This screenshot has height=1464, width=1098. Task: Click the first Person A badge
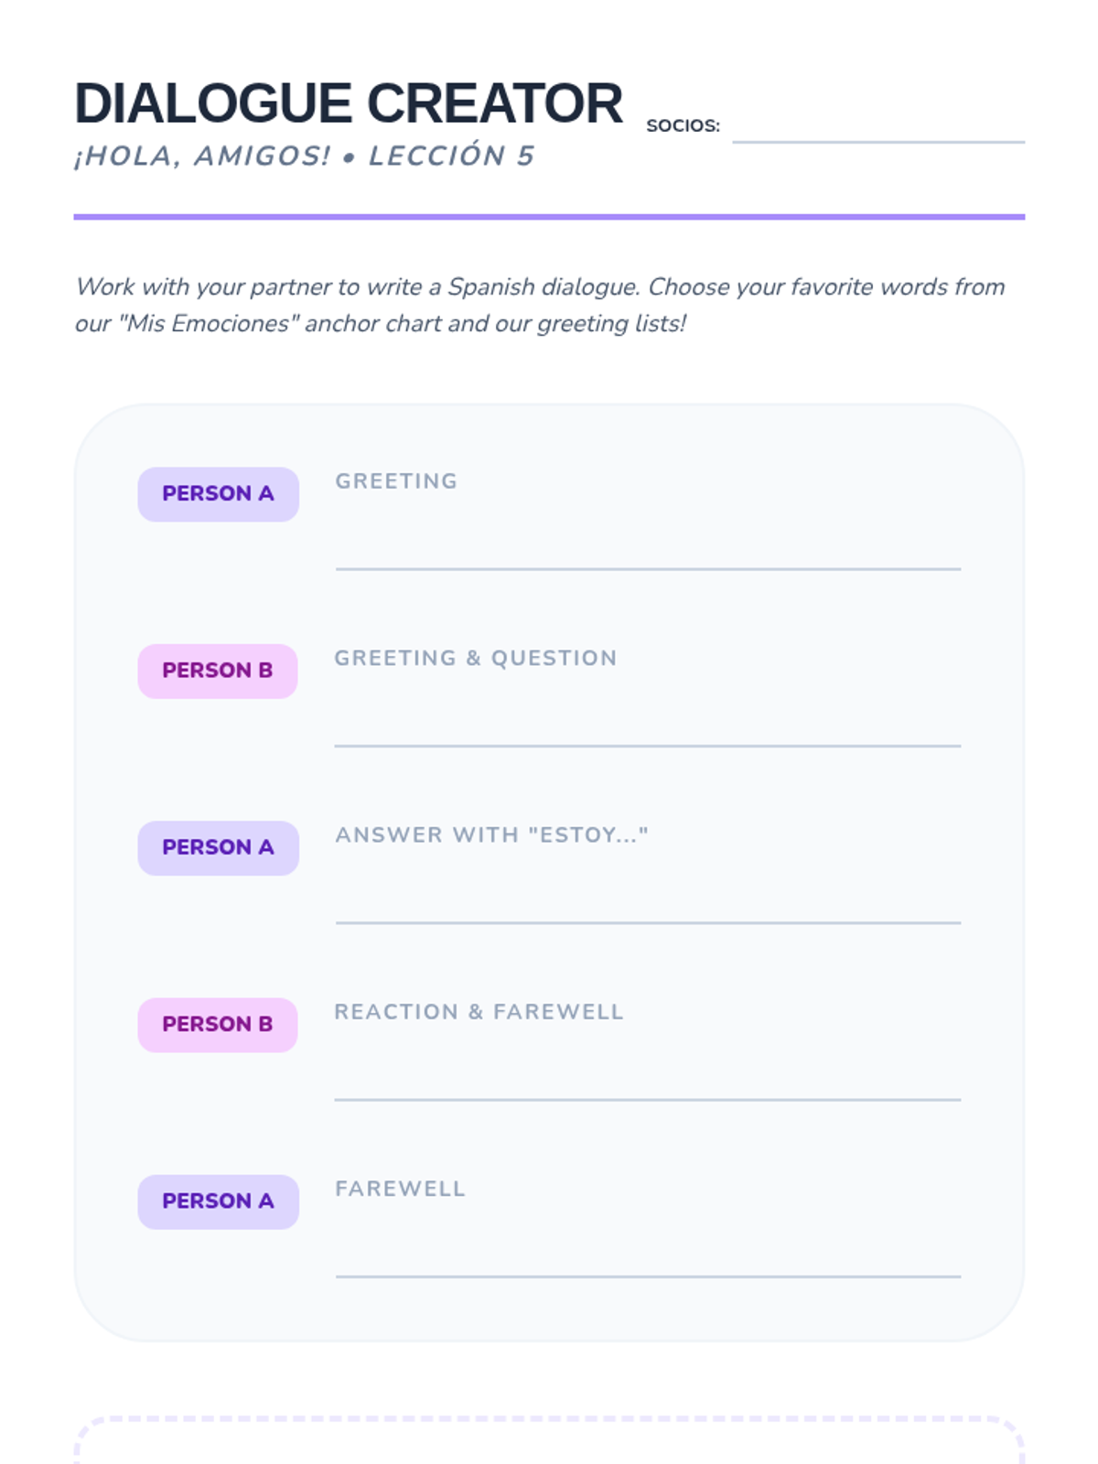pos(219,494)
